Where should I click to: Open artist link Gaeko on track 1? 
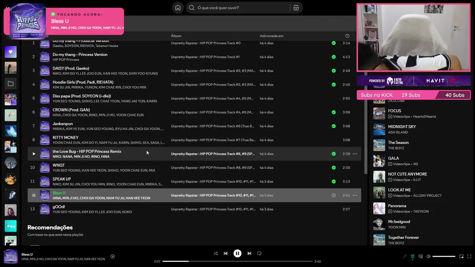(58, 46)
